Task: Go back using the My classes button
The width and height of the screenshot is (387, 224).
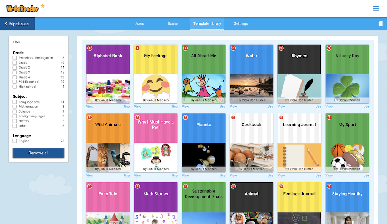Action: [x=17, y=24]
